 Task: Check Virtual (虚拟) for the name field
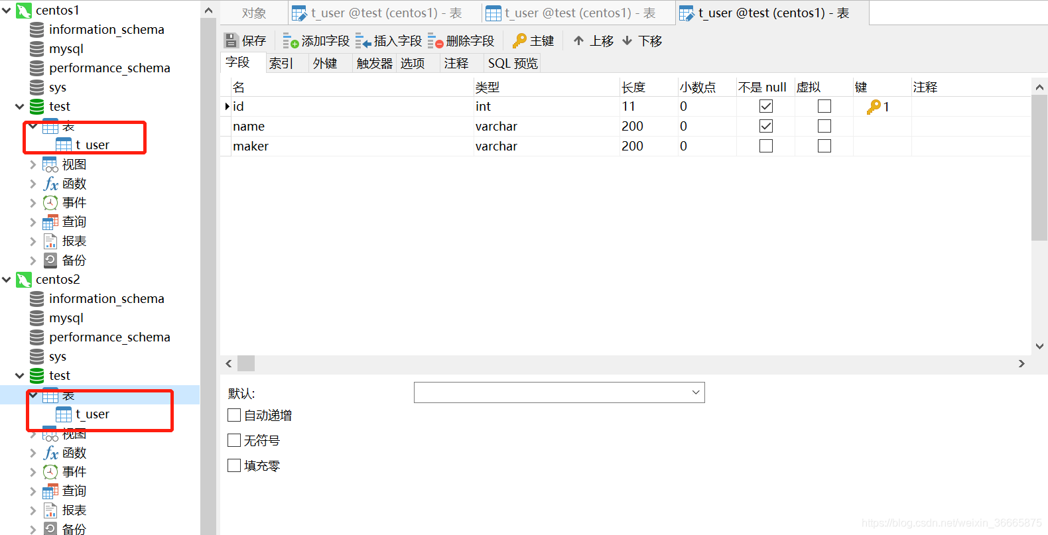point(824,126)
